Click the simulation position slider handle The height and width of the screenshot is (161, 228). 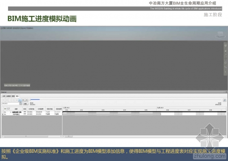[x=30, y=99]
